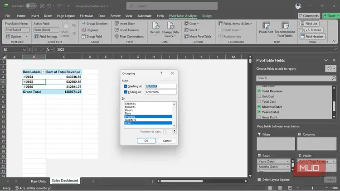Check the Gross Profit field
Image resolution: width=340 pixels, height=191 pixels.
pos(259,117)
